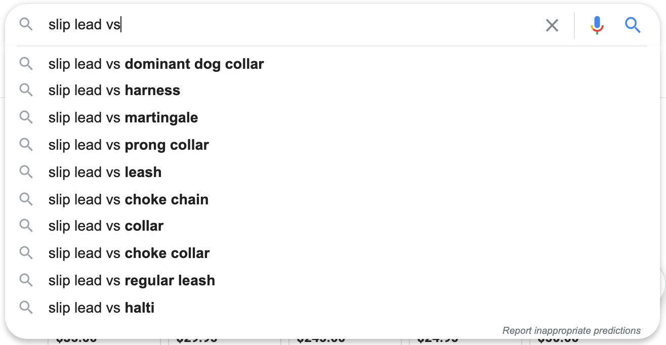
Task: Select suggestion 'slip lead vs prong collar'
Action: [x=332, y=145]
